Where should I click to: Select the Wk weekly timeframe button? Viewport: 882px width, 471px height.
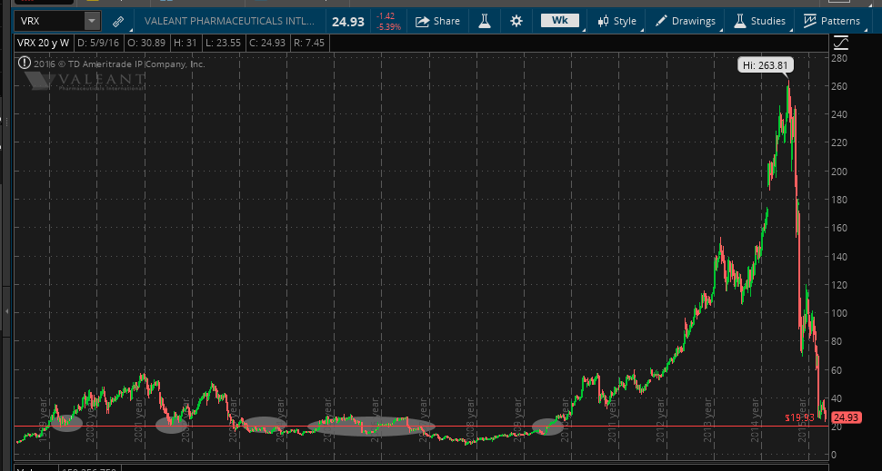pyautogui.click(x=559, y=20)
